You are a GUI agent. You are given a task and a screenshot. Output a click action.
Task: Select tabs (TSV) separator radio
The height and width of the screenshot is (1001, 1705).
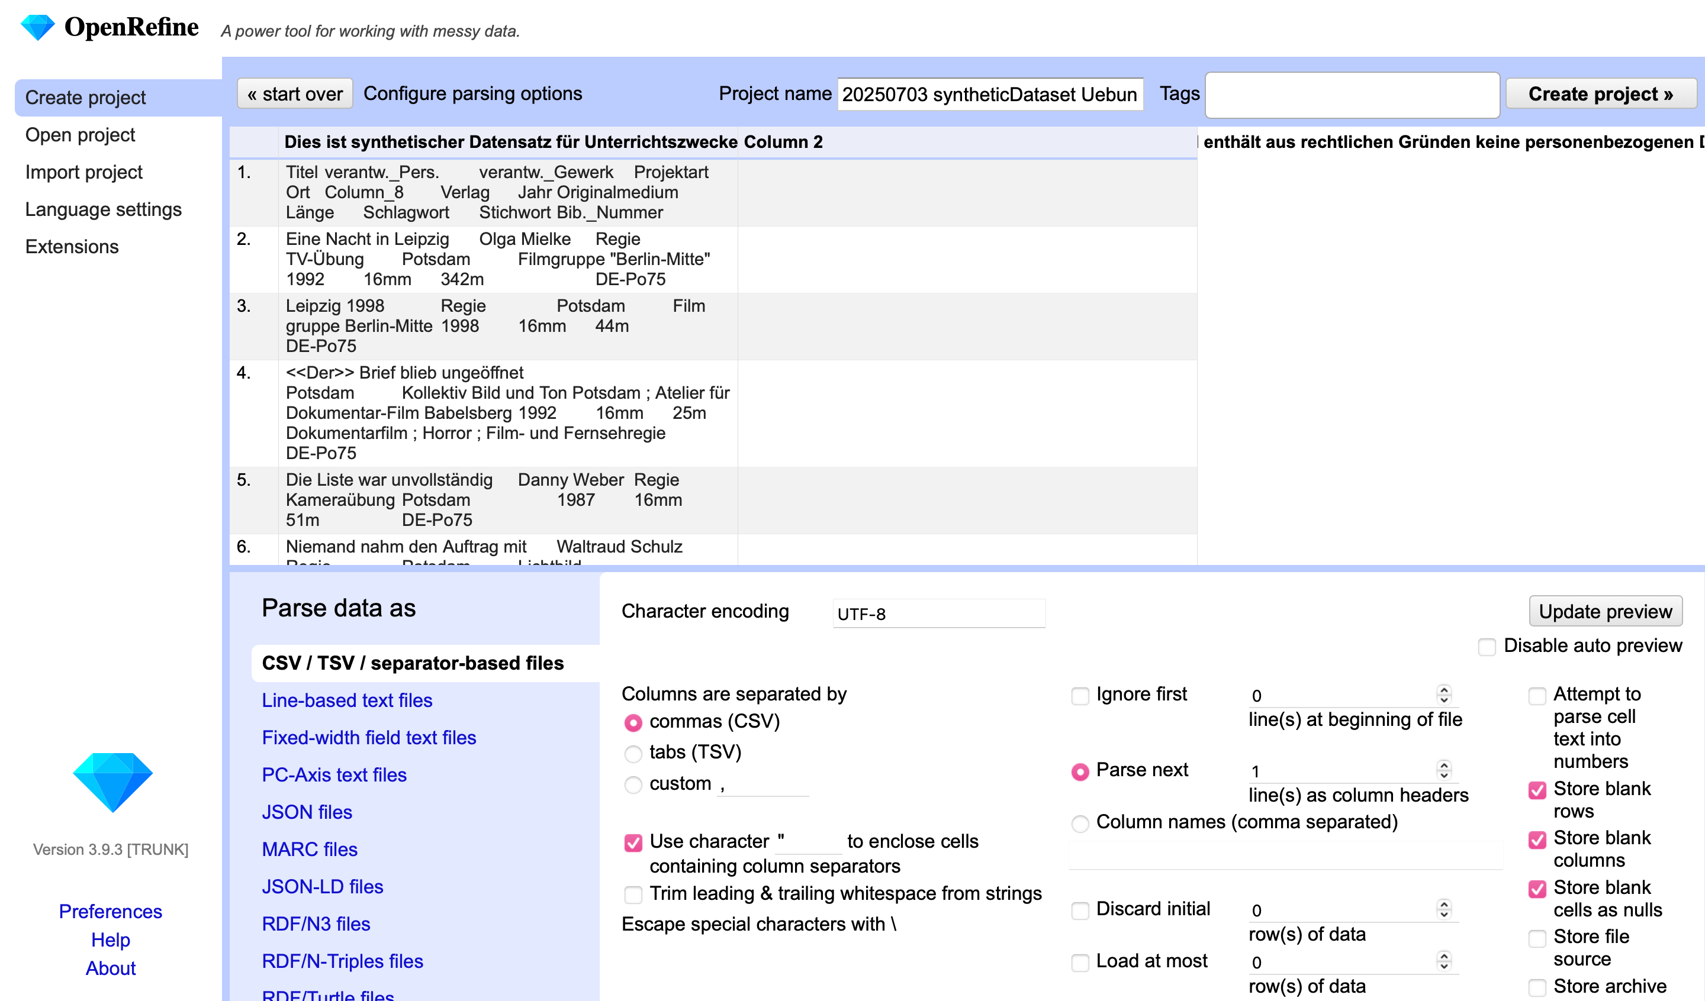(633, 754)
